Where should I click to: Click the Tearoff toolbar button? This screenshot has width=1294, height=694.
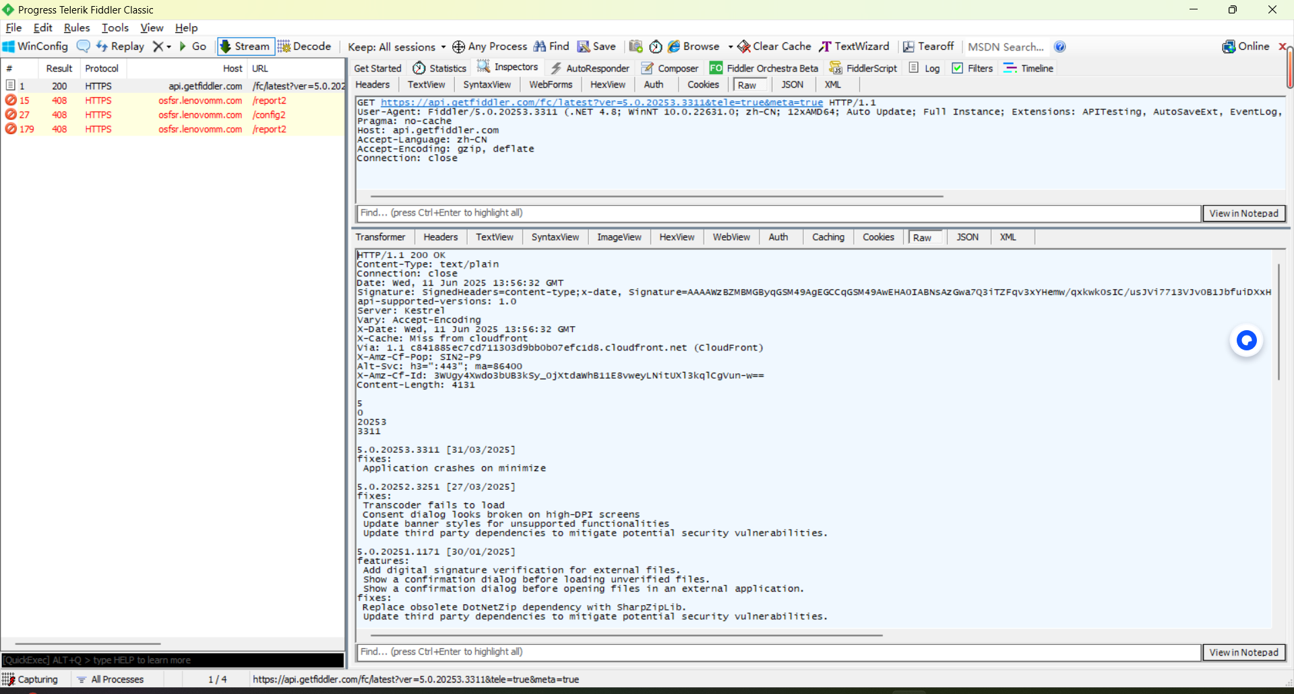pos(928,46)
